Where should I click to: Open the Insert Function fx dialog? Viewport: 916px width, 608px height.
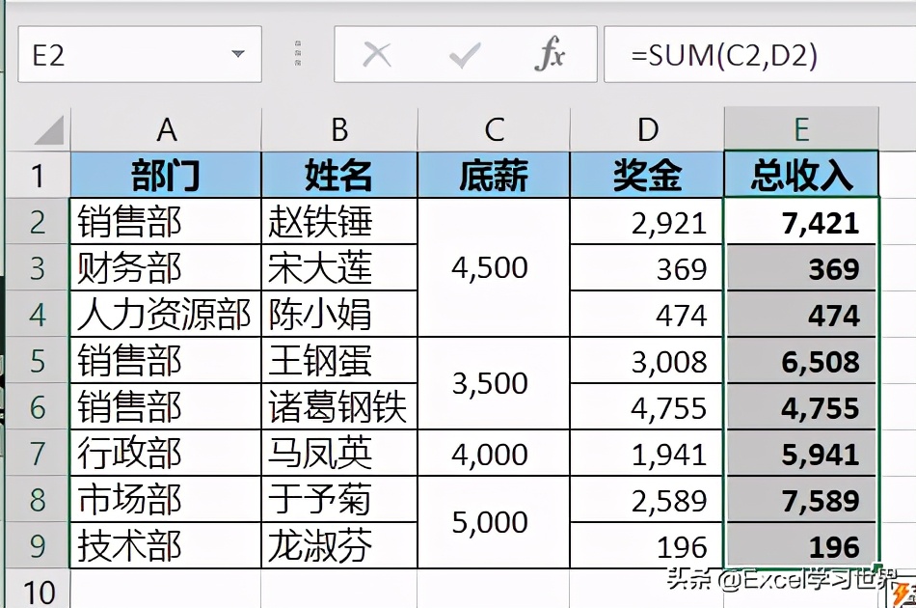pos(550,54)
